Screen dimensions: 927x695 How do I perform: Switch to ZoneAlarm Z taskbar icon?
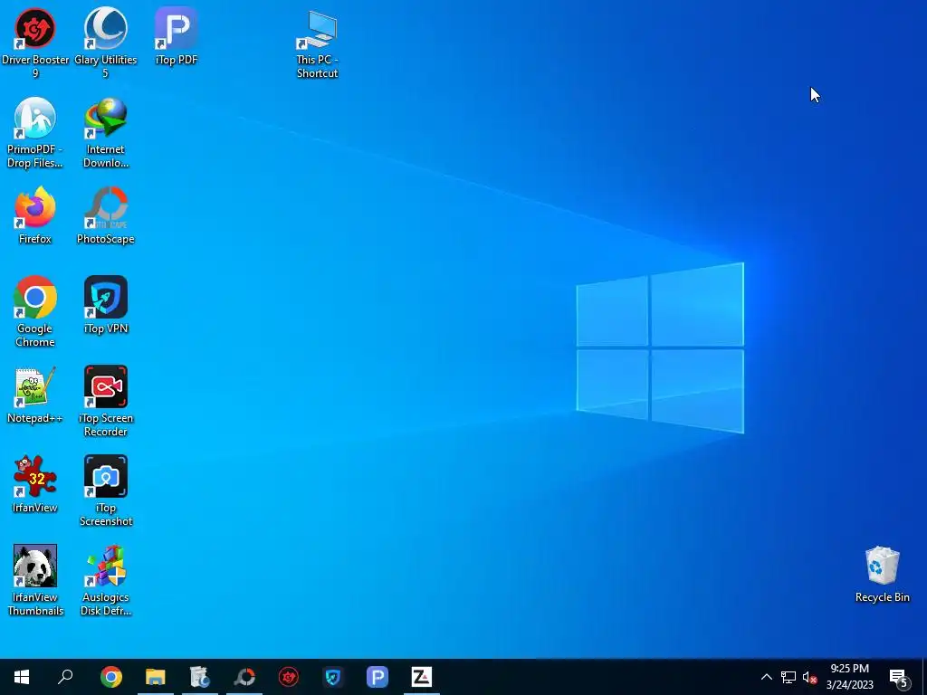(x=422, y=677)
